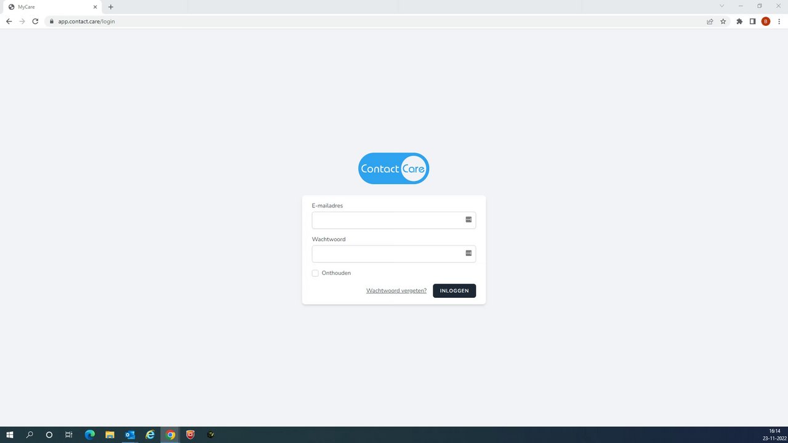Screen dimensions: 788x443
Task: Toggle the browser side panel
Action: point(752,21)
